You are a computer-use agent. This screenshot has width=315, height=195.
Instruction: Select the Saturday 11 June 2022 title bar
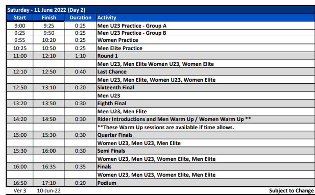point(161,10)
